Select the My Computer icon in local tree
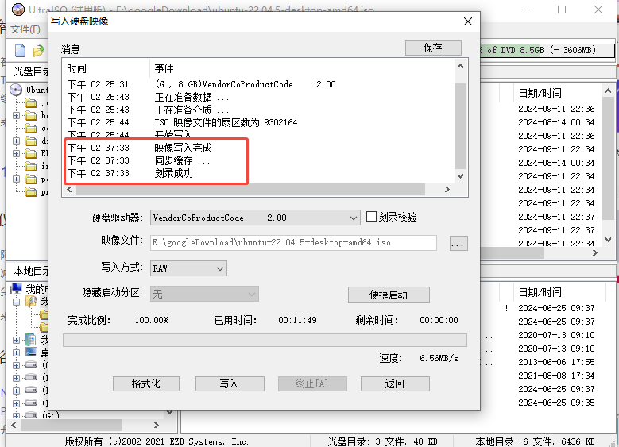This screenshot has height=447, width=619. pyautogui.click(x=16, y=288)
